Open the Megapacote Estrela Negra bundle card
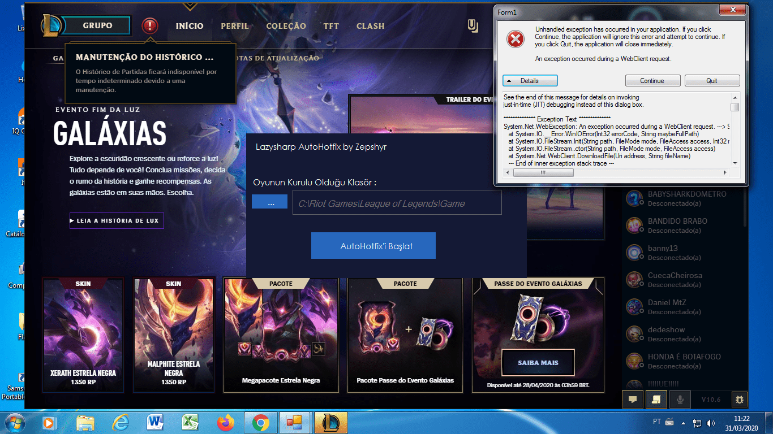The height and width of the screenshot is (434, 773). [x=281, y=335]
